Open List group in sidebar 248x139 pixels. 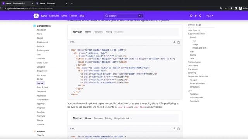[41, 75]
